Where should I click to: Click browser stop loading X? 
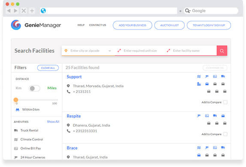point(24,11)
